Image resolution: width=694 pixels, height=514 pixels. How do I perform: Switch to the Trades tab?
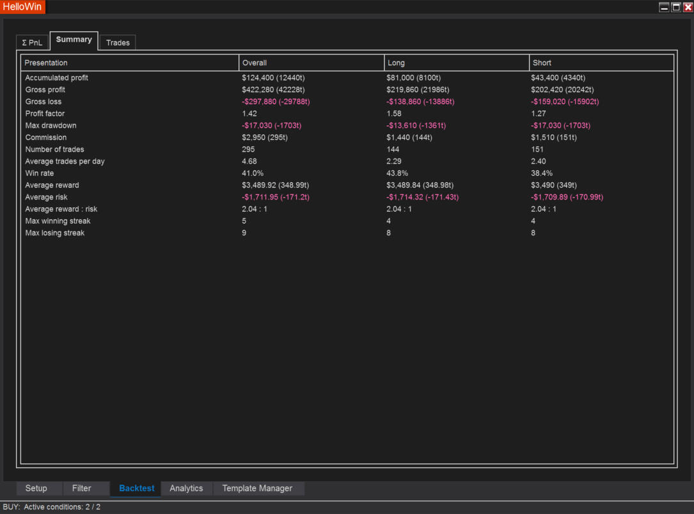[118, 43]
